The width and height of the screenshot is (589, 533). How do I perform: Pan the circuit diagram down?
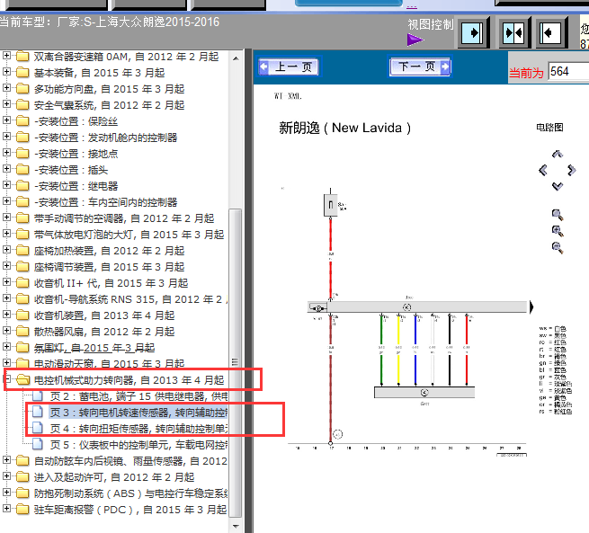[557, 186]
